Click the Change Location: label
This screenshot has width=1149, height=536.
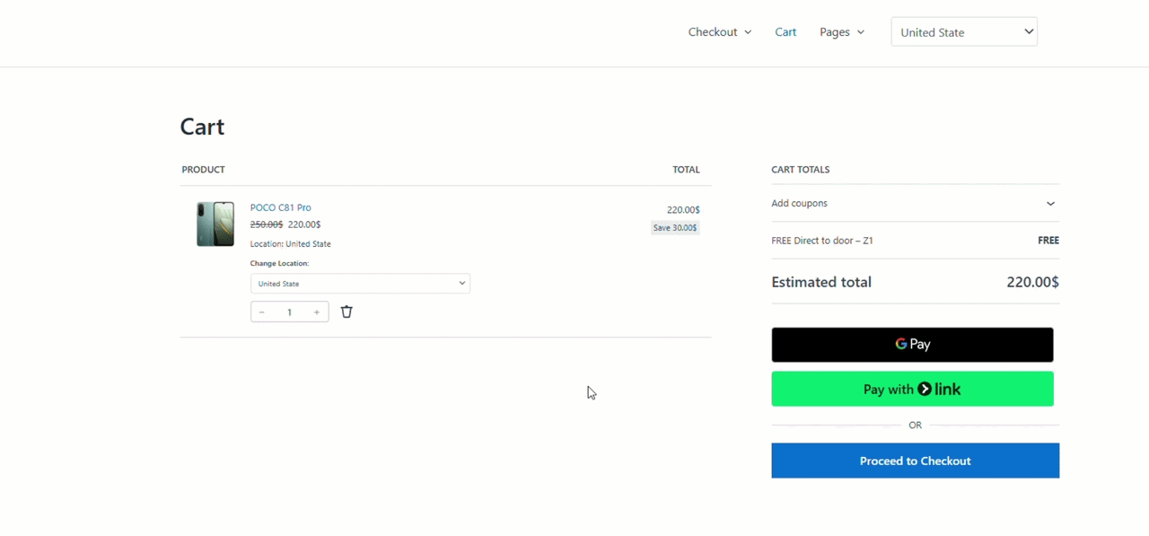(279, 264)
